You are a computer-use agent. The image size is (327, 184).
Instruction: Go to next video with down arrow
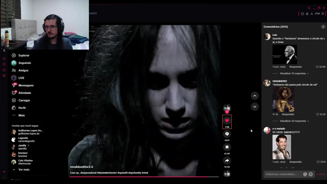click(x=255, y=107)
